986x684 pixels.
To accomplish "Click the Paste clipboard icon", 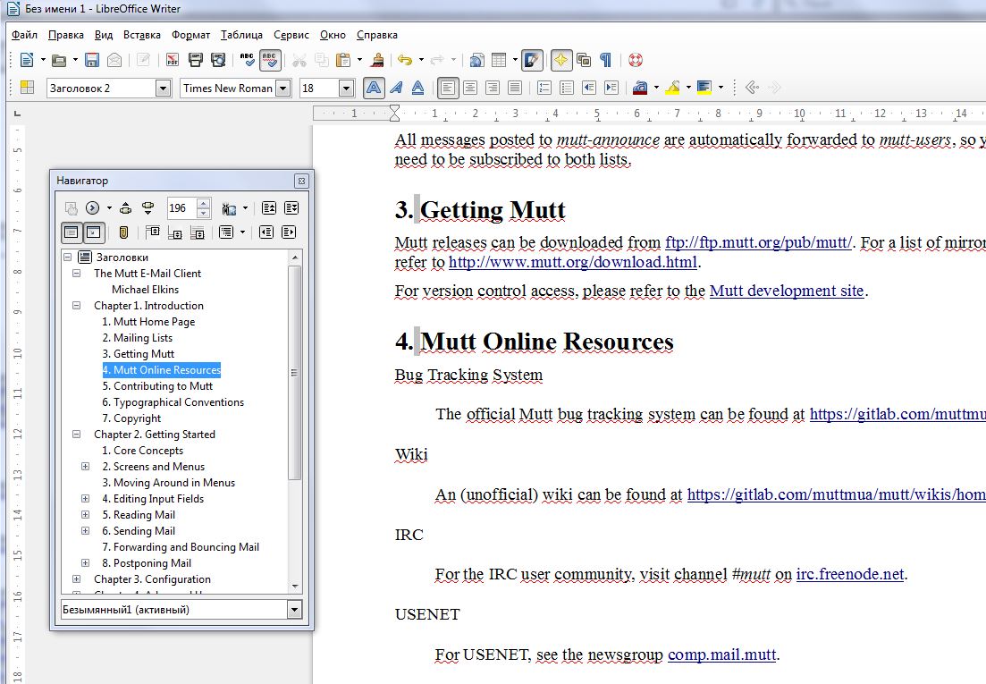I will tap(343, 61).
